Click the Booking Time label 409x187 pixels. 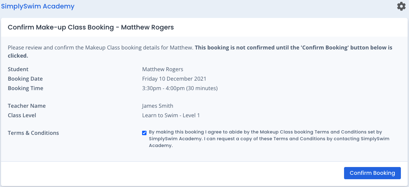click(x=25, y=88)
